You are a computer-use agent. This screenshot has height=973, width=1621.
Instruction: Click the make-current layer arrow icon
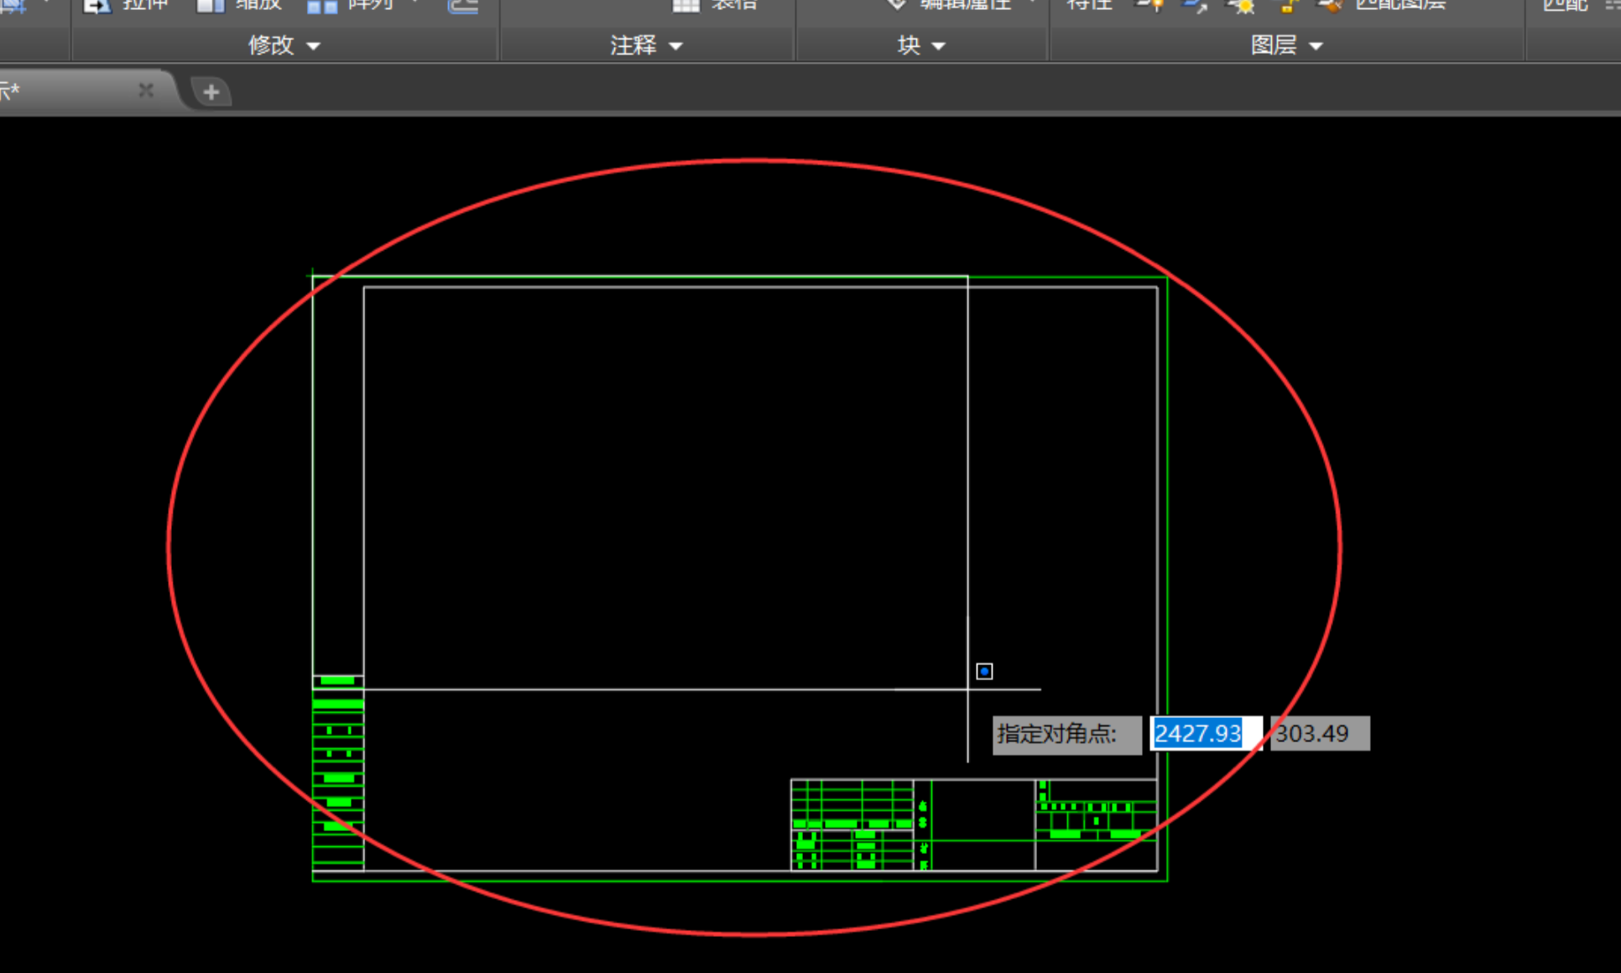pos(1196,5)
